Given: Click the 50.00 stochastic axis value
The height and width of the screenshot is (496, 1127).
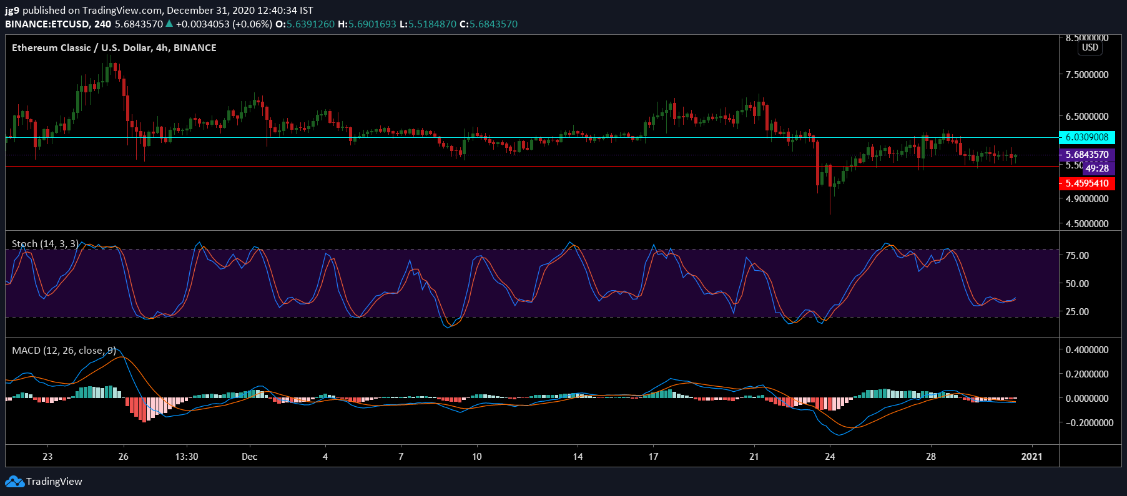Looking at the screenshot, I should click(1077, 284).
